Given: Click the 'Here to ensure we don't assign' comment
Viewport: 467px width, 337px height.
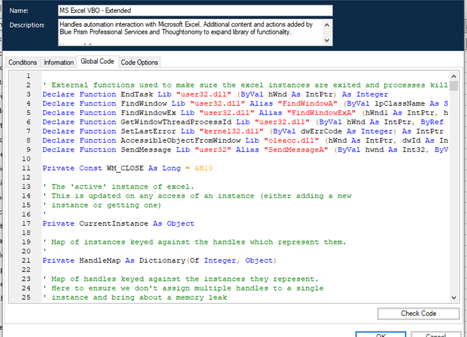Looking at the screenshot, I should coord(183,289).
